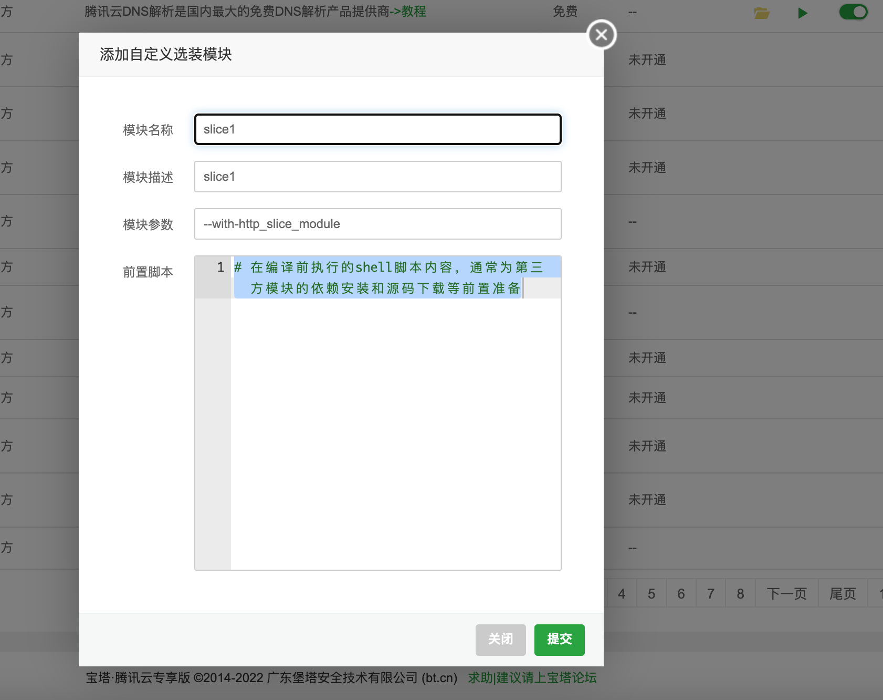Click the 模块参数 input field

[377, 224]
